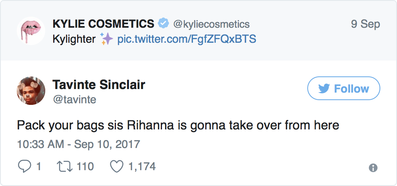Viewport: 397px width, 186px height.
Task: Like the tweet with the heart icon
Action: click(117, 167)
